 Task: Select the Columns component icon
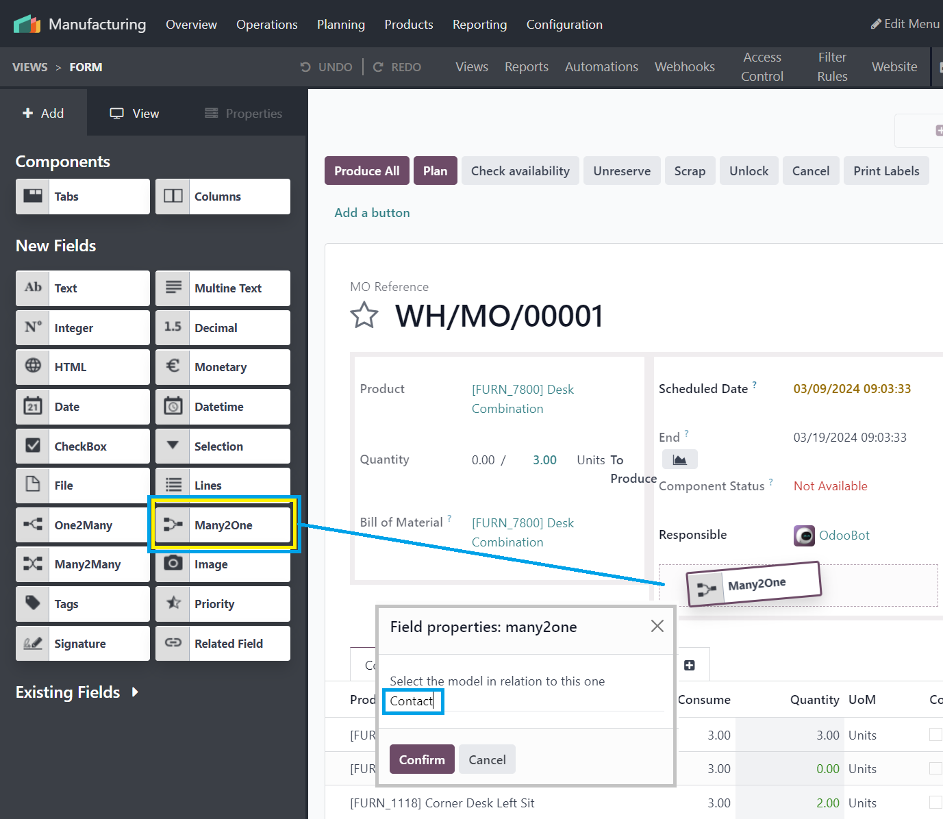[173, 197]
